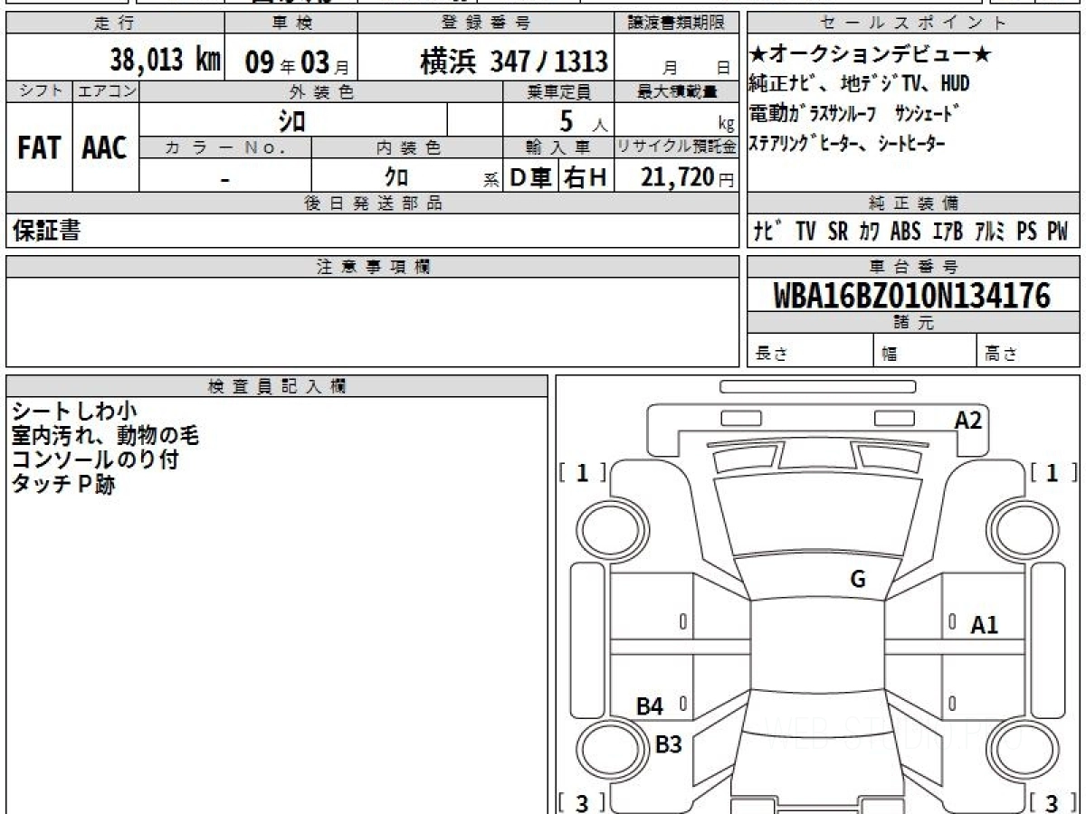
Task: Click the 高さ dimension cell
Action: point(1028,351)
